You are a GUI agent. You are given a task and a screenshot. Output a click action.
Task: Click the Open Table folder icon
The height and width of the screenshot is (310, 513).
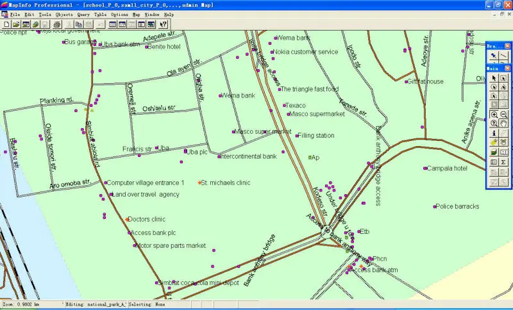(16, 24)
